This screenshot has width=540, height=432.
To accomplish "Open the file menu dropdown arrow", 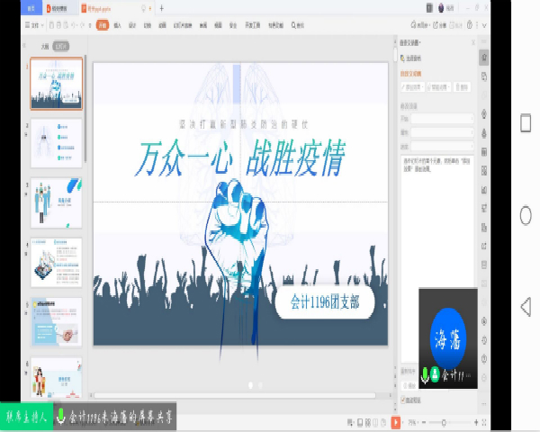I will pos(42,25).
